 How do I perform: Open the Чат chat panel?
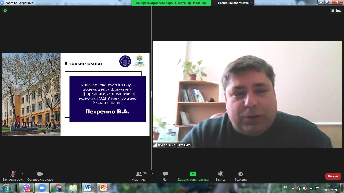coord(165,176)
